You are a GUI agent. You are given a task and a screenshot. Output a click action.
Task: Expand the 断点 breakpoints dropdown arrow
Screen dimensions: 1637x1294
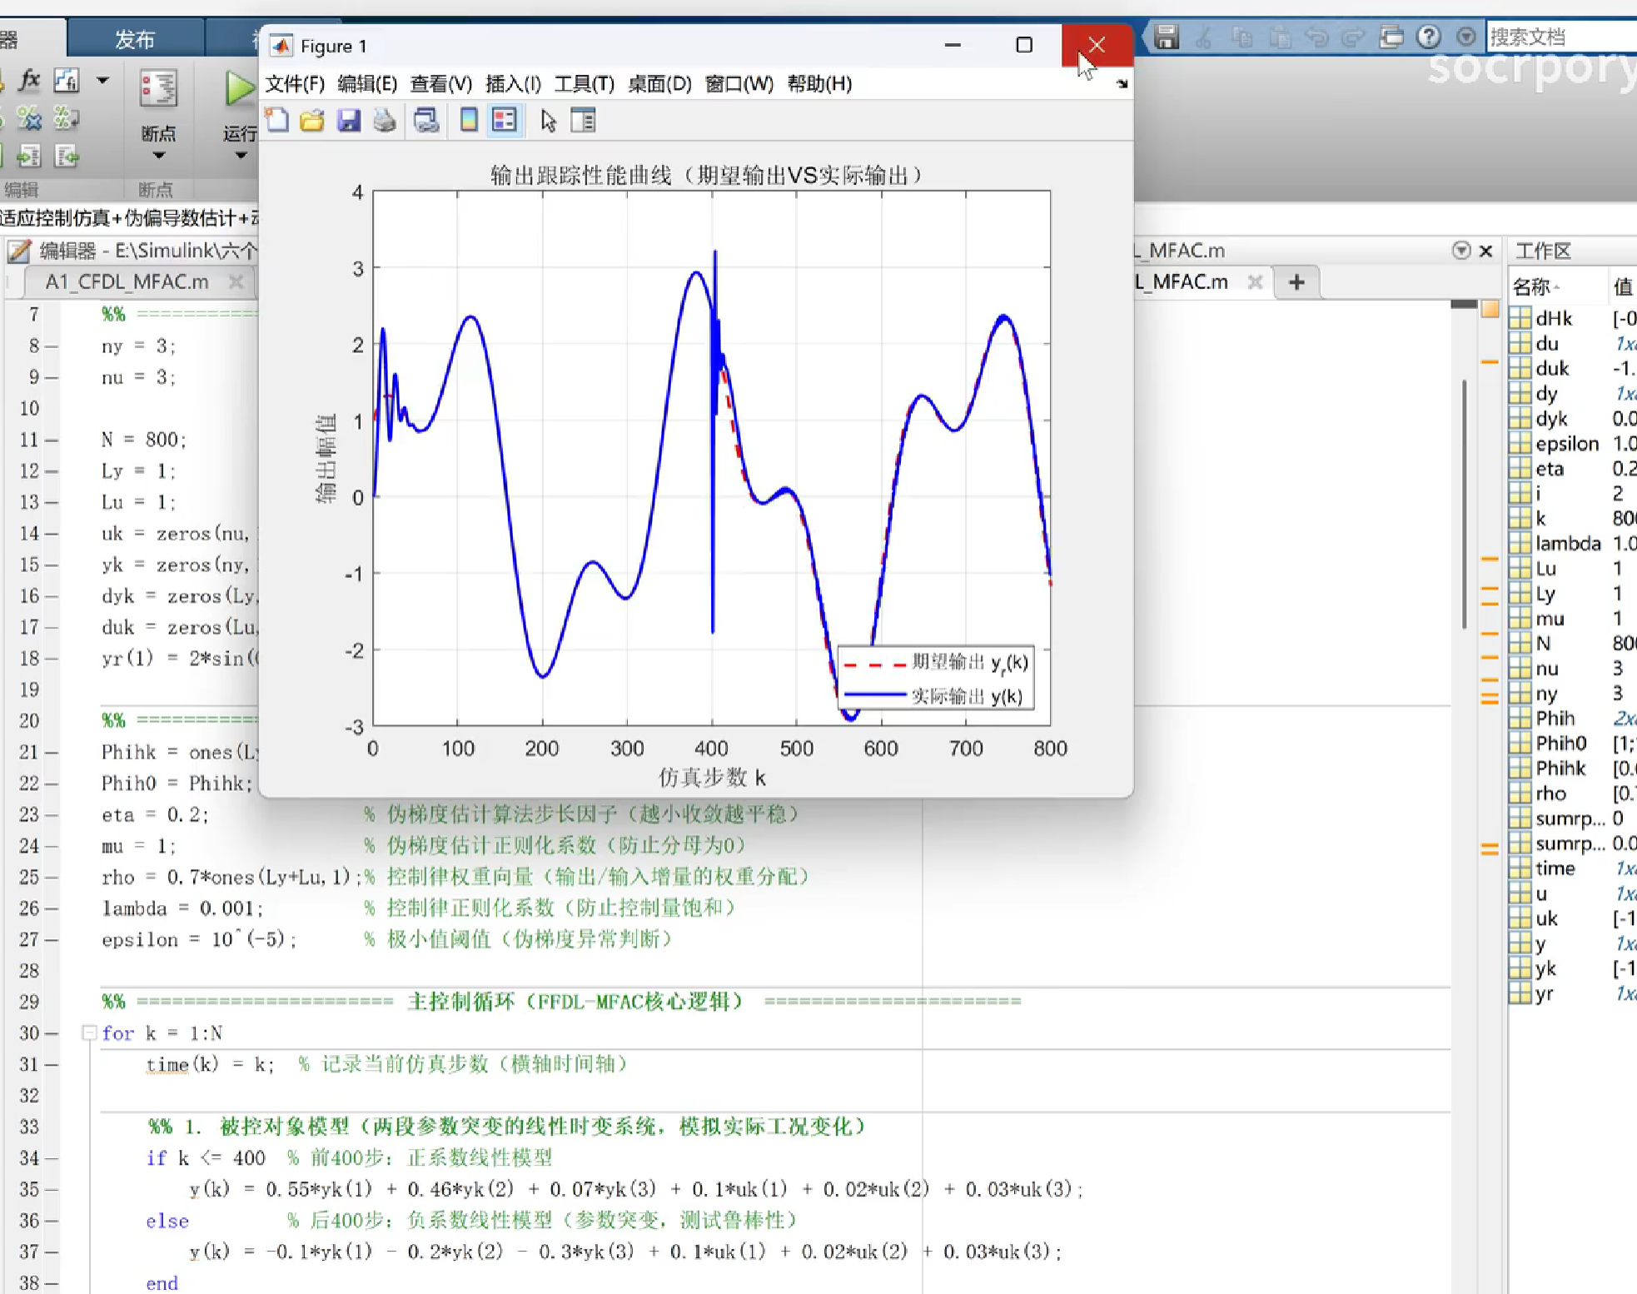tap(158, 156)
